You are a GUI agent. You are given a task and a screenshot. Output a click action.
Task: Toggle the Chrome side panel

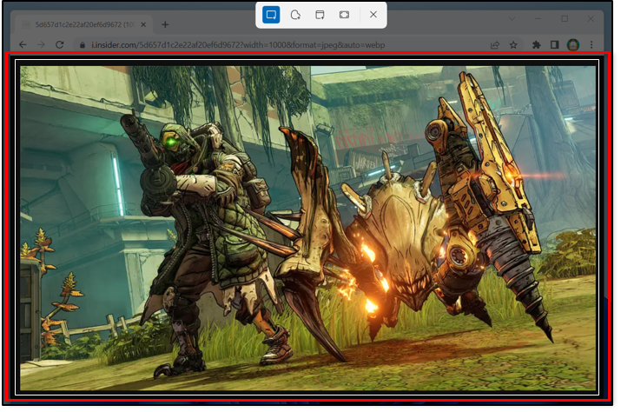click(x=554, y=44)
